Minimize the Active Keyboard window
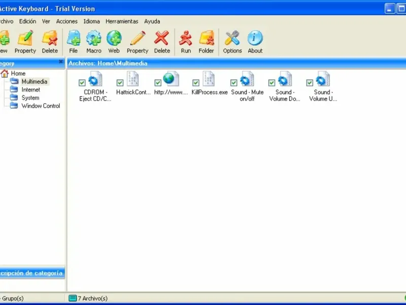Viewport: 406px width, 305px height. pos(390,8)
